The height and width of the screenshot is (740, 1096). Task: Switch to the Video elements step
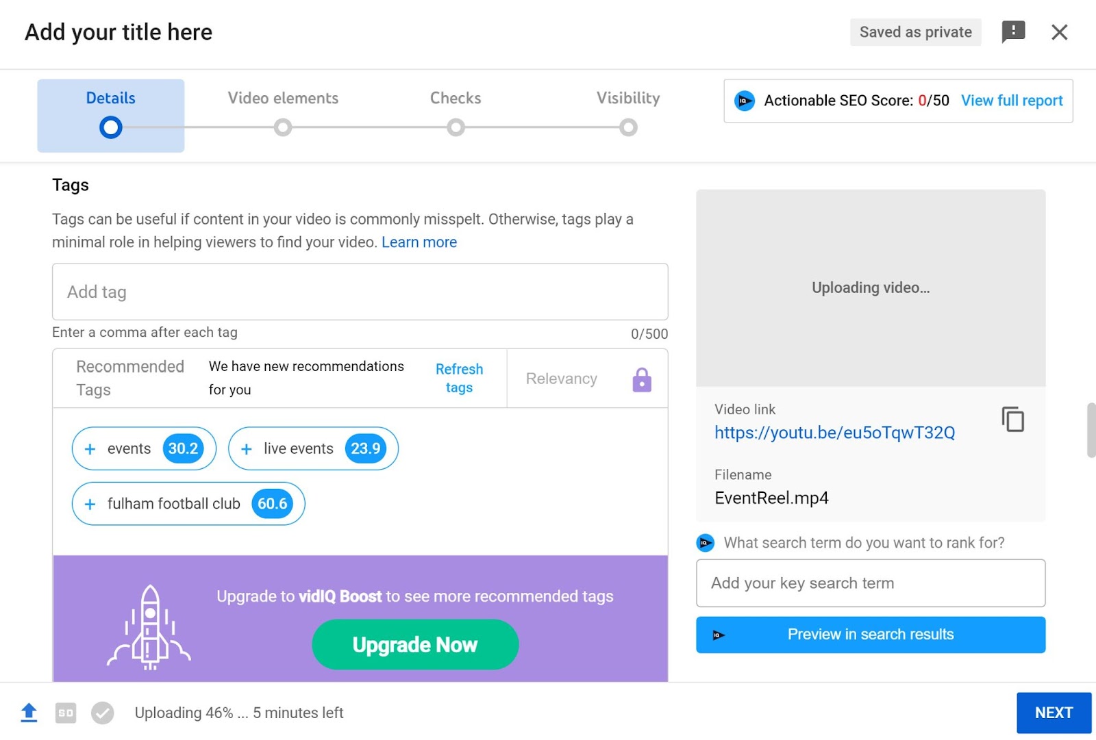coord(283,111)
